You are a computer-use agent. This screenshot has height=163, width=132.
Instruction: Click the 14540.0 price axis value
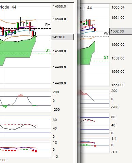(x=60, y=19)
